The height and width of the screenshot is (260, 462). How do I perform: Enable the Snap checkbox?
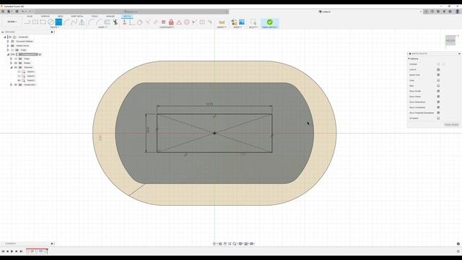[438, 80]
